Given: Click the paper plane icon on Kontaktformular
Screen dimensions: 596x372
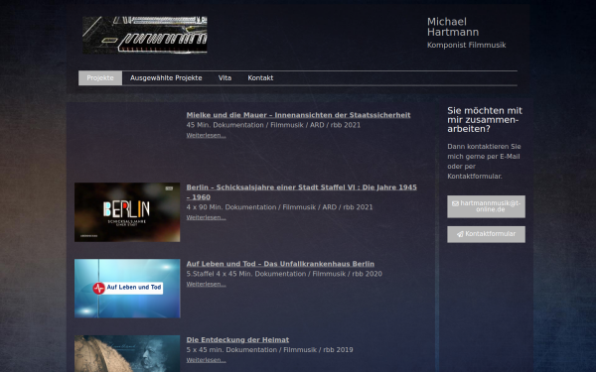Looking at the screenshot, I should (460, 234).
